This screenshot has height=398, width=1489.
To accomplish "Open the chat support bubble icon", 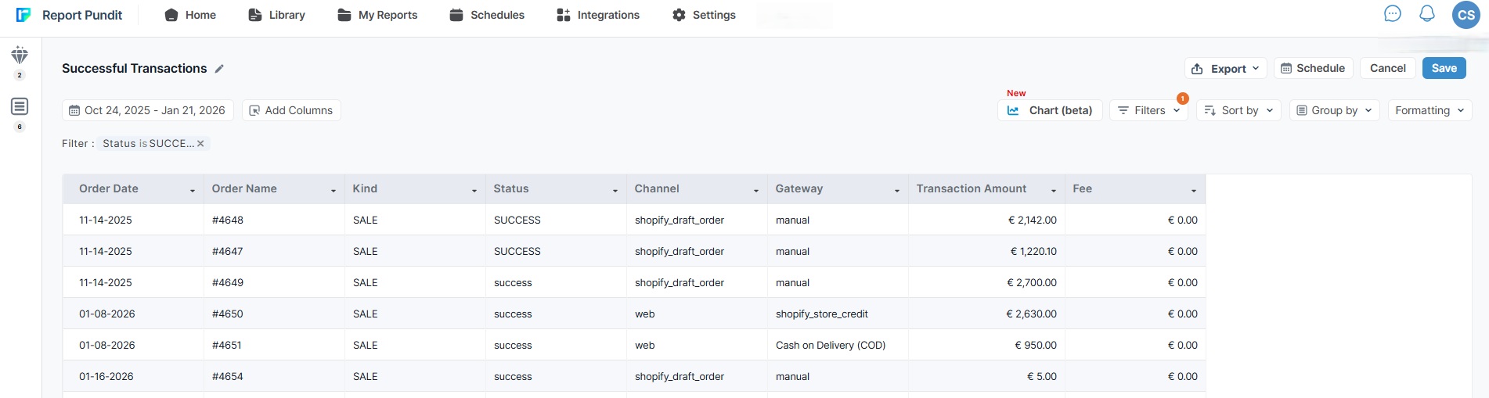I will [x=1392, y=13].
